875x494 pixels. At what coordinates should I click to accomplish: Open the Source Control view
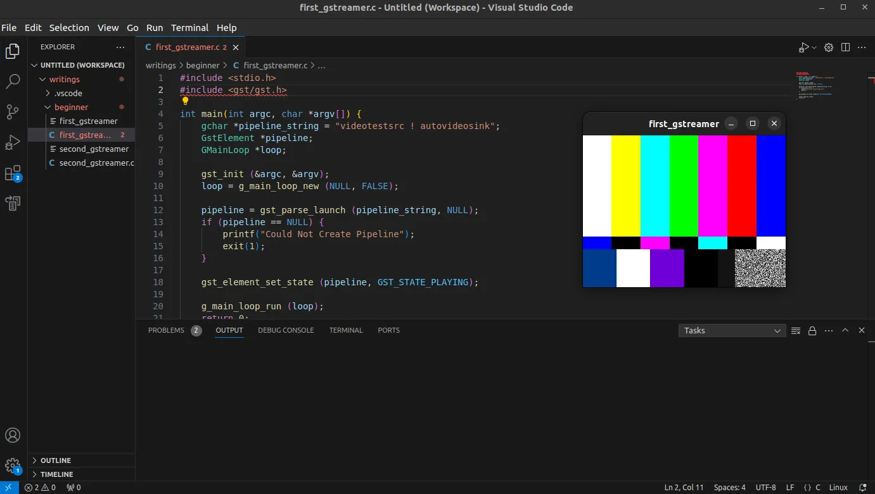point(13,112)
